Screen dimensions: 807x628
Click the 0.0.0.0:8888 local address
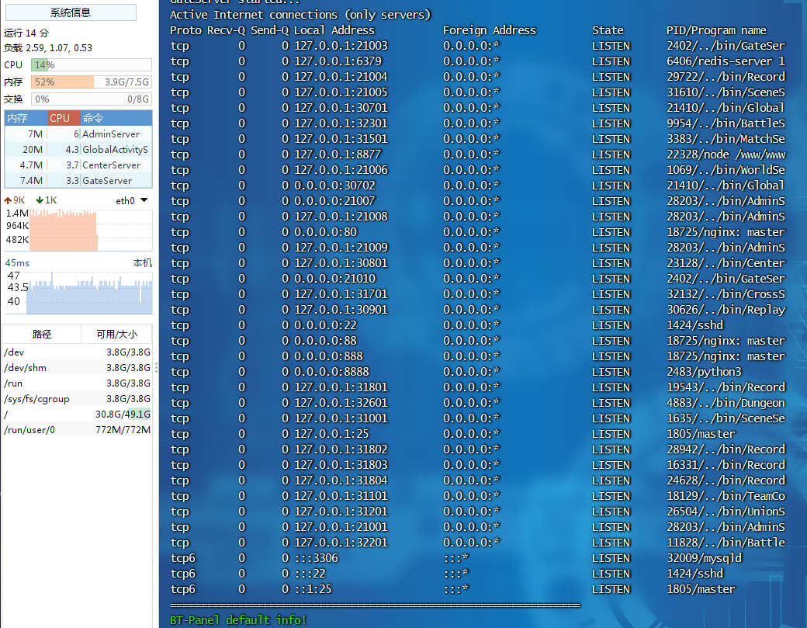tap(331, 371)
